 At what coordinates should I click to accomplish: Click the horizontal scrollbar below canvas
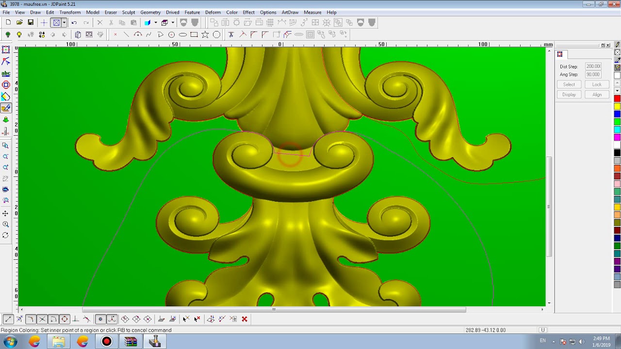point(274,310)
